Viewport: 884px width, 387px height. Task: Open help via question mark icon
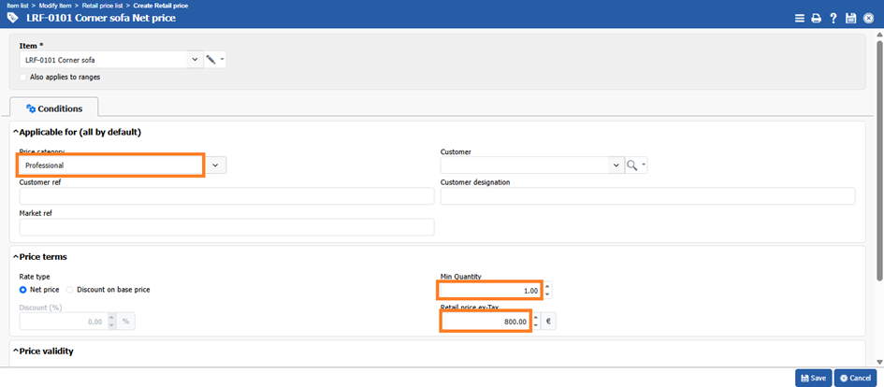click(x=833, y=18)
